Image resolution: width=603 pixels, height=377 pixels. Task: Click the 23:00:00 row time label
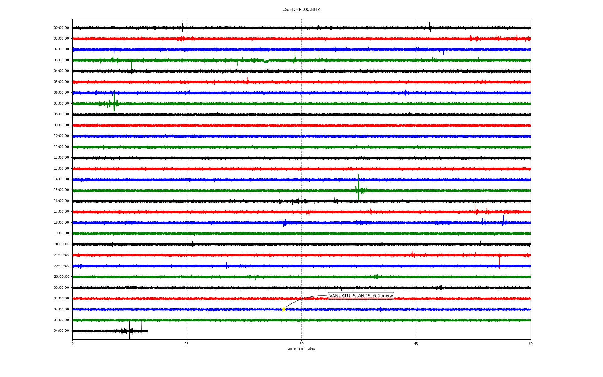tap(61, 277)
